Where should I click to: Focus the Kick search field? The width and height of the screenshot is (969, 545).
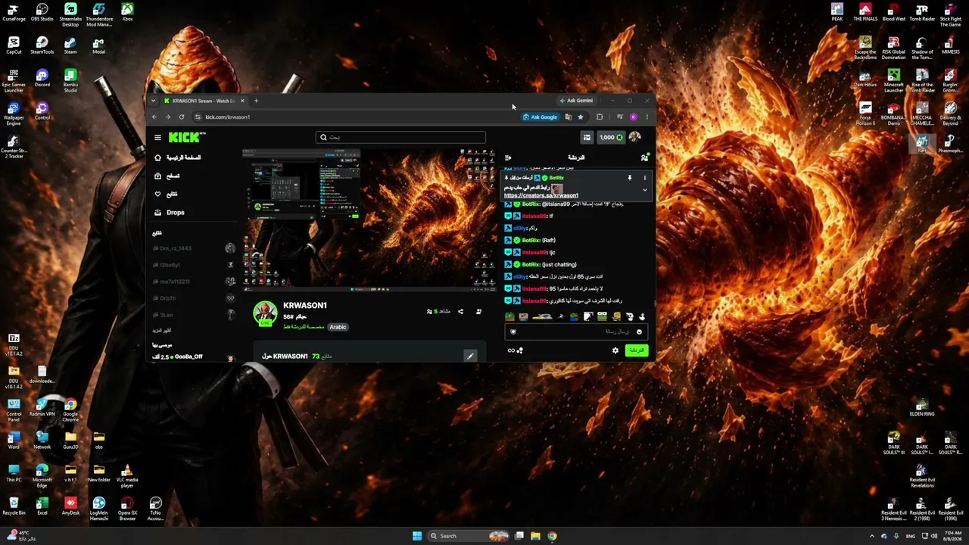pos(400,137)
